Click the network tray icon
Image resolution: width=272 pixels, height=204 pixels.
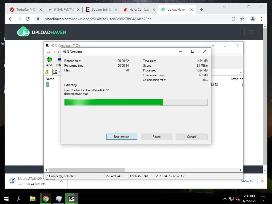[231, 199]
